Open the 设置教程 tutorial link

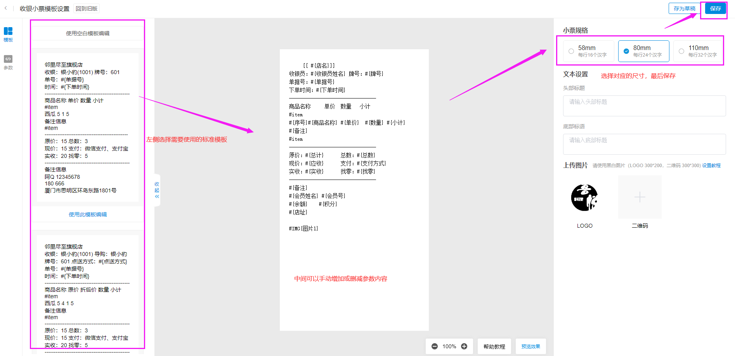click(711, 166)
